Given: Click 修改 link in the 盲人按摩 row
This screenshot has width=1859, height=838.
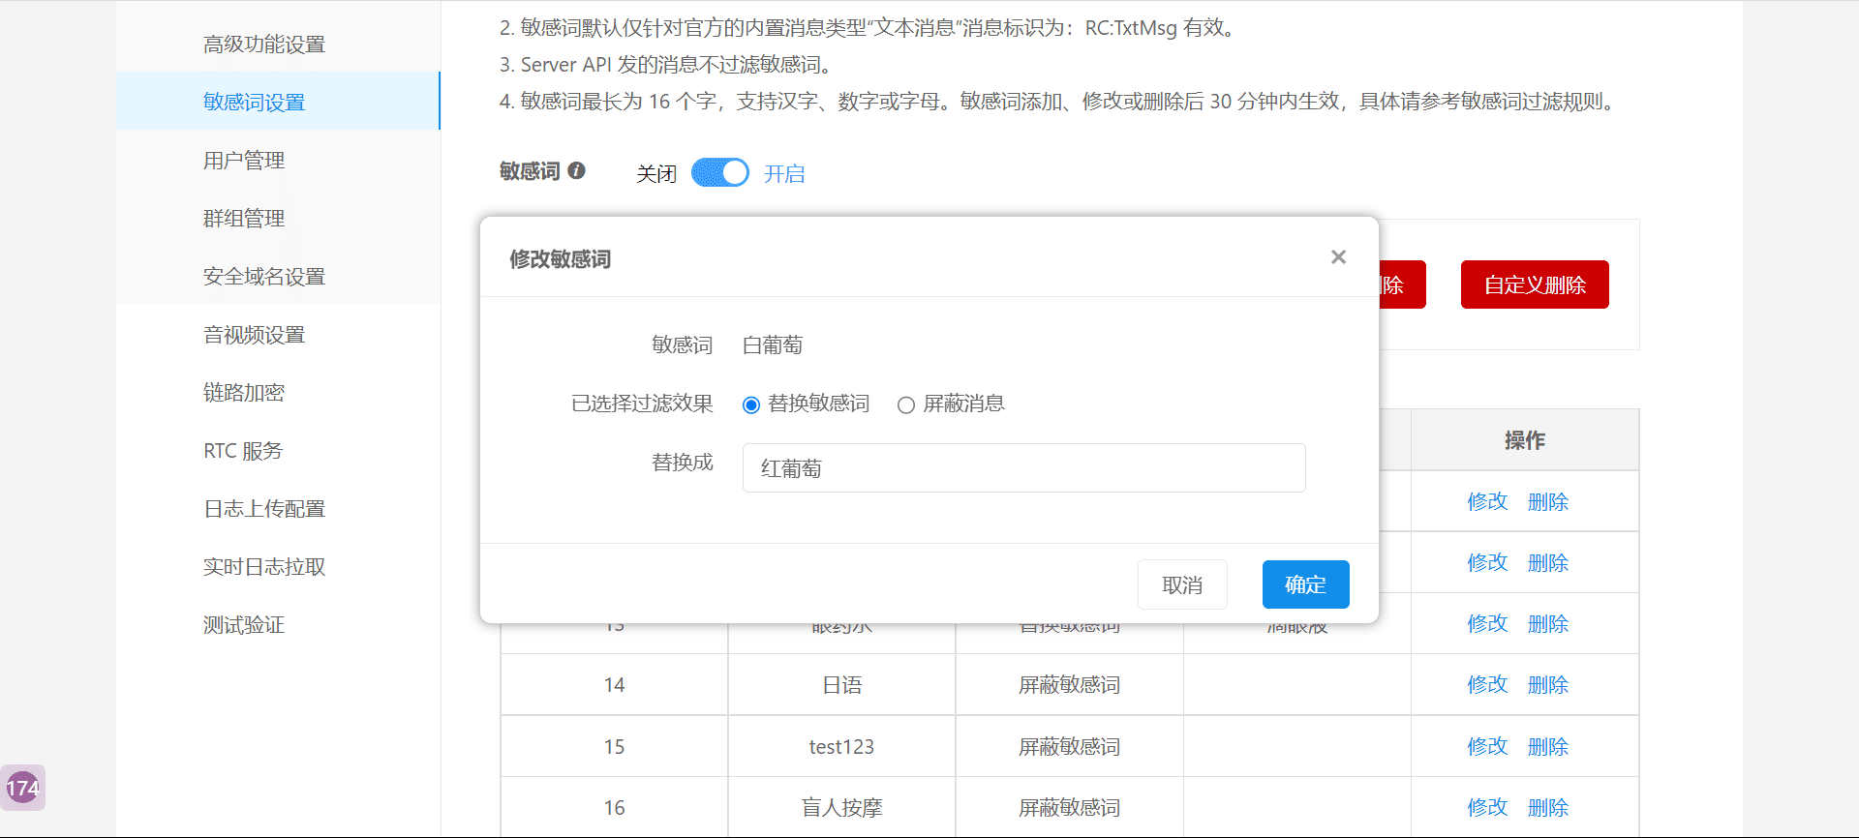Looking at the screenshot, I should 1487,807.
